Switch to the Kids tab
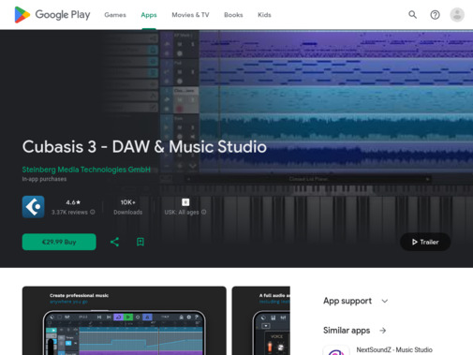 264,15
